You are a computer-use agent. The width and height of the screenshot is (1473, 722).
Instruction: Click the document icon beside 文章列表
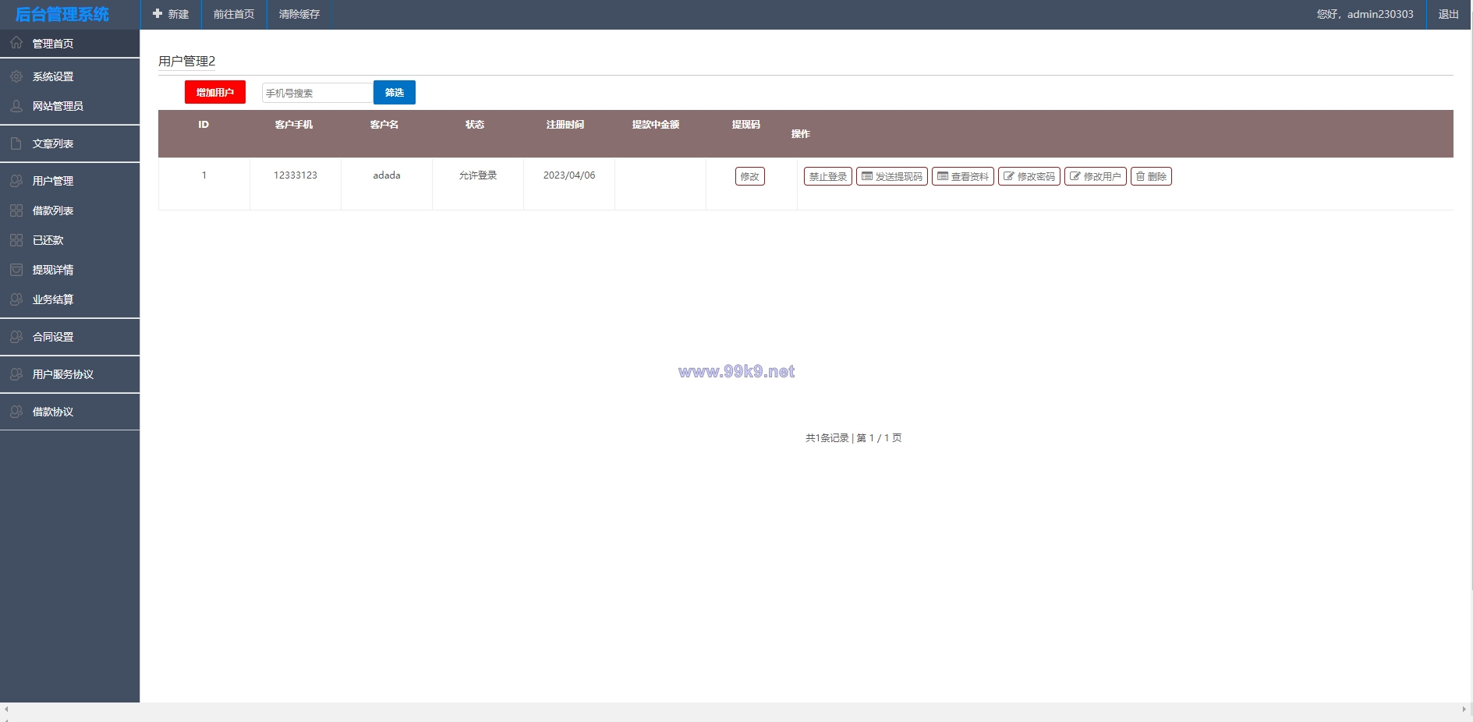coord(16,143)
